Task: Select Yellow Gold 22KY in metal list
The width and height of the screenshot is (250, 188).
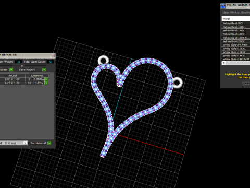Action: click(x=236, y=41)
